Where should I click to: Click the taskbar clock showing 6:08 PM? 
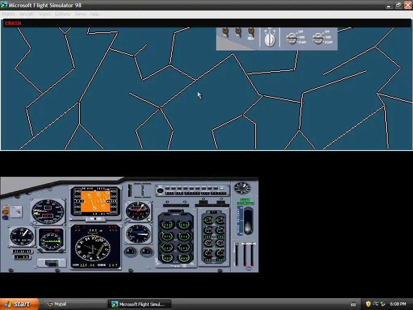tap(398, 304)
